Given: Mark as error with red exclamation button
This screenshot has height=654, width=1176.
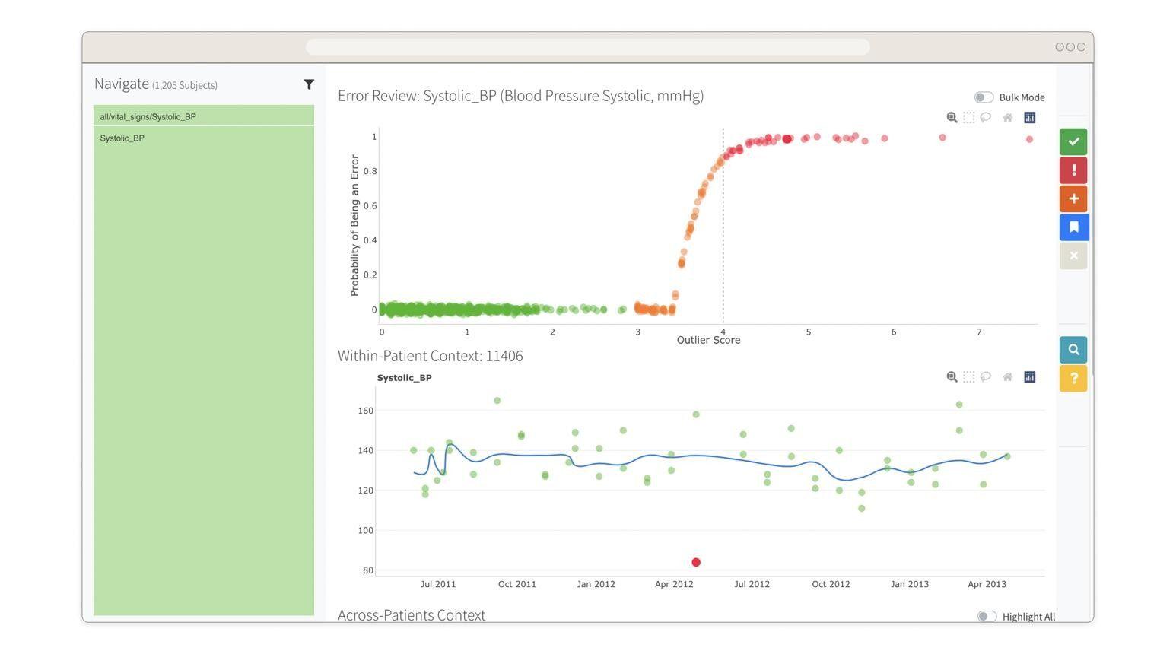Looking at the screenshot, I should point(1073,170).
